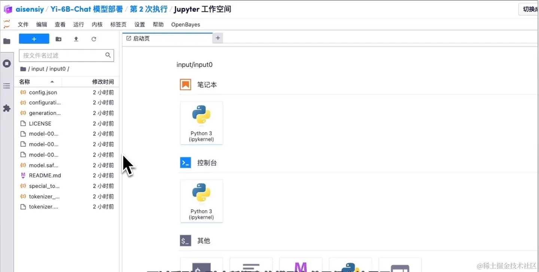Create new text file card
539x272 pixels.
(x=251, y=265)
